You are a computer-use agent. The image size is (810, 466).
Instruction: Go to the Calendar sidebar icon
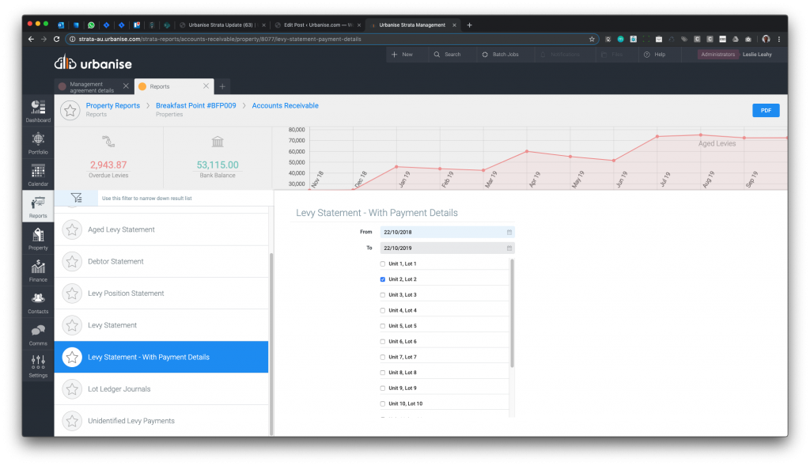pos(37,172)
